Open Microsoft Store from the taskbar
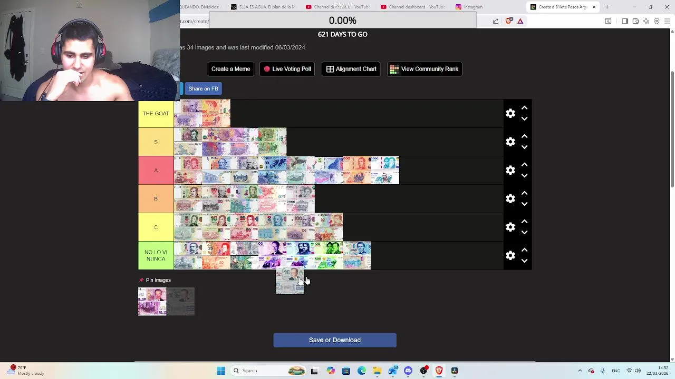 pos(346,371)
